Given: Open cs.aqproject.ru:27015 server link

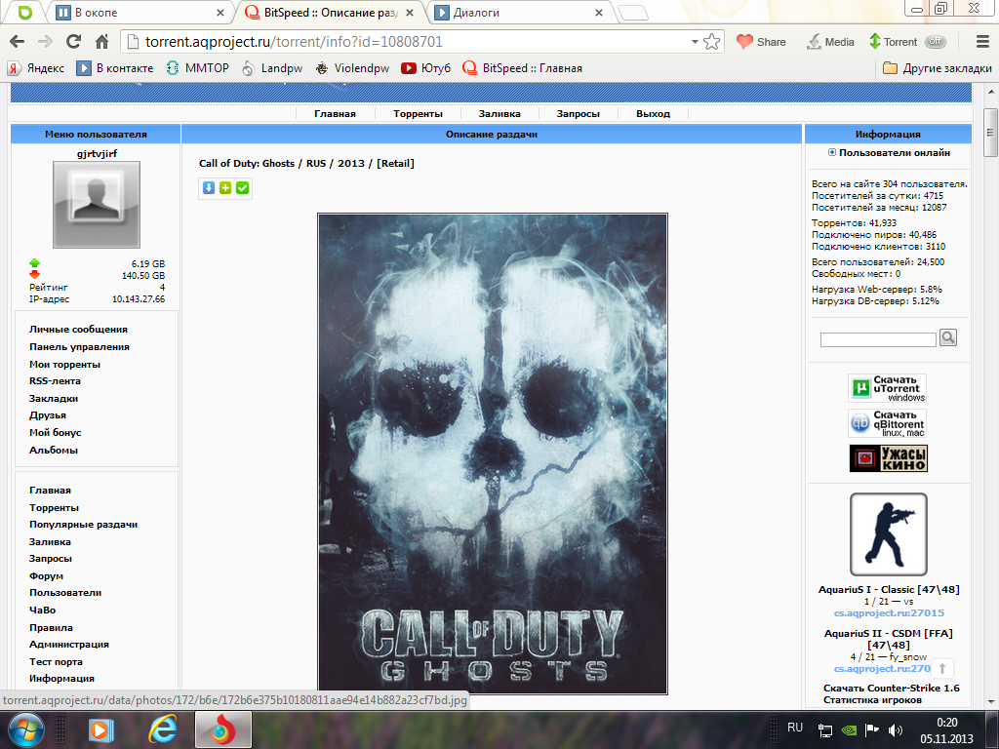Looking at the screenshot, I should (x=889, y=612).
